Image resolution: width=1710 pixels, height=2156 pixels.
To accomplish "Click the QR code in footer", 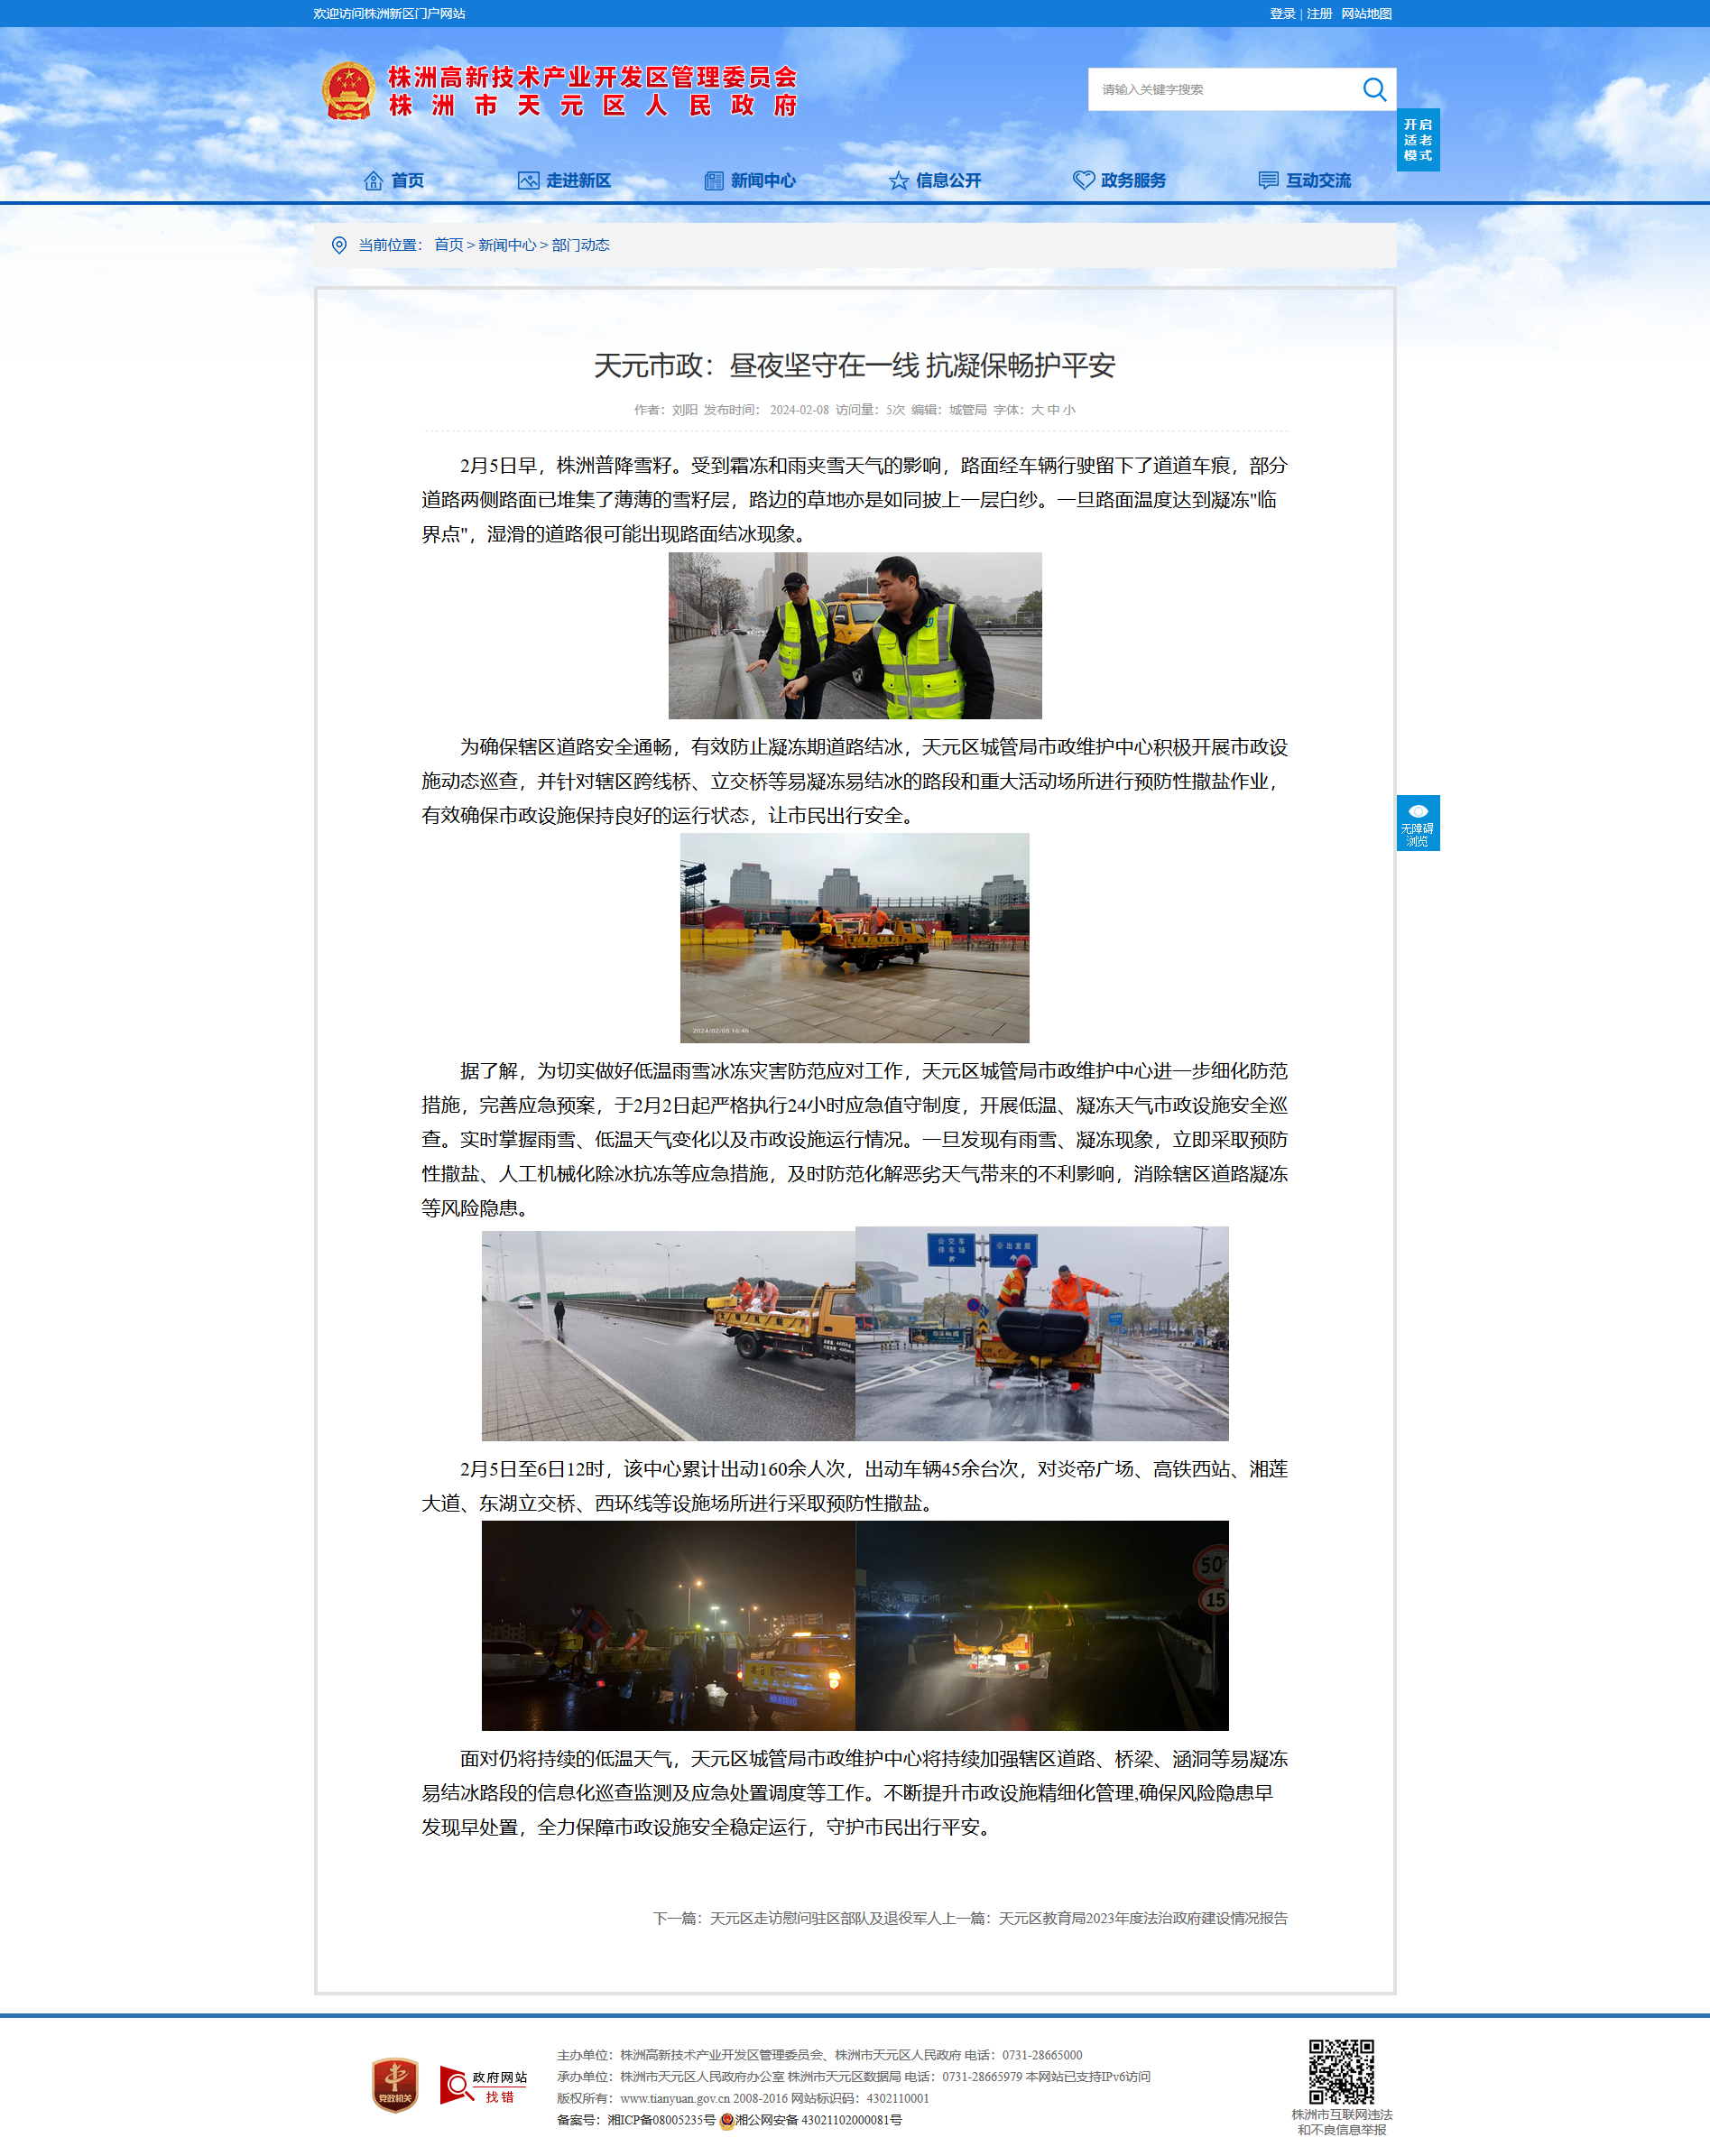I will point(1341,2072).
